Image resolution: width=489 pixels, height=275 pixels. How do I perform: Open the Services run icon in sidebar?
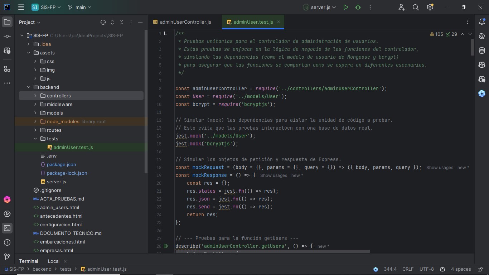[7, 214]
